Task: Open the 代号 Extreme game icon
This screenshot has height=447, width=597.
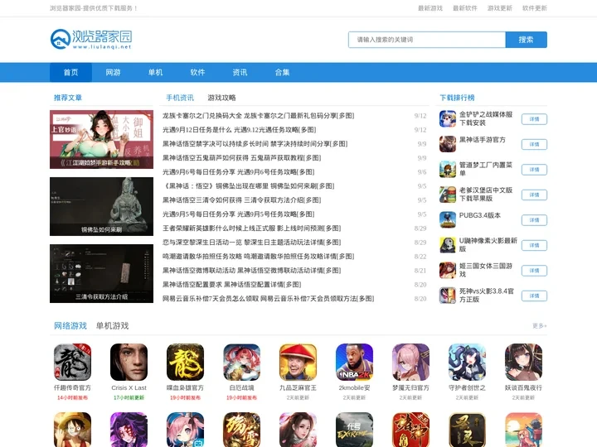Action: (355, 430)
